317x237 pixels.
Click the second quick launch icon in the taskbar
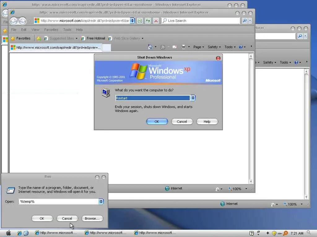point(26,233)
